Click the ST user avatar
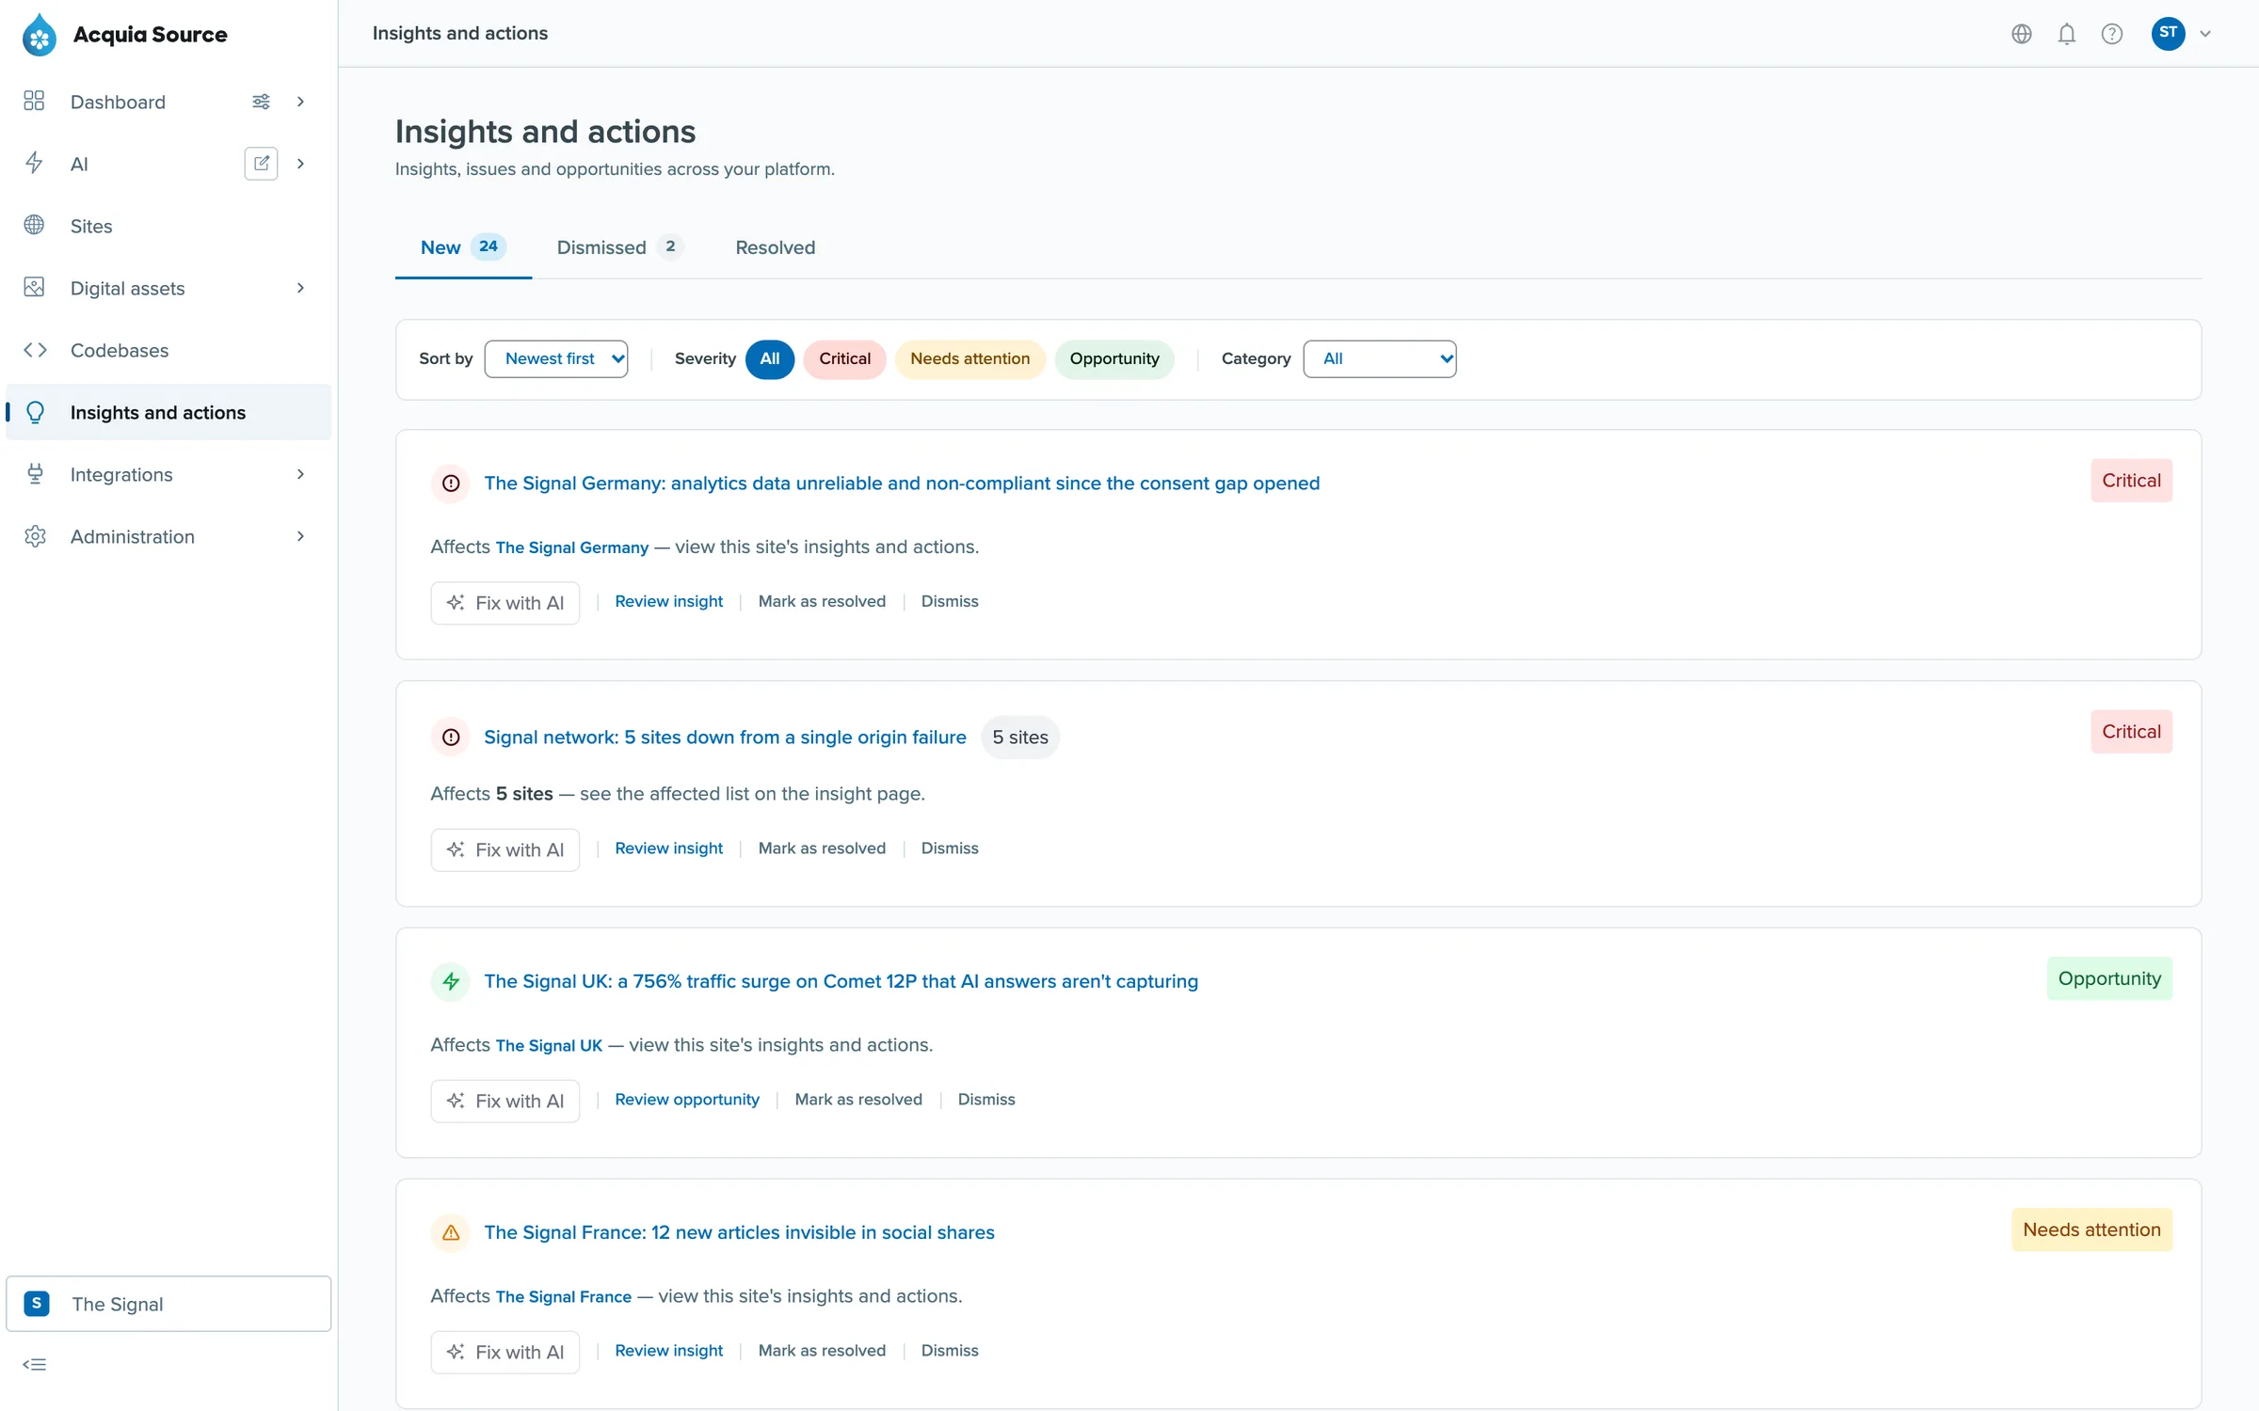 tap(2169, 34)
